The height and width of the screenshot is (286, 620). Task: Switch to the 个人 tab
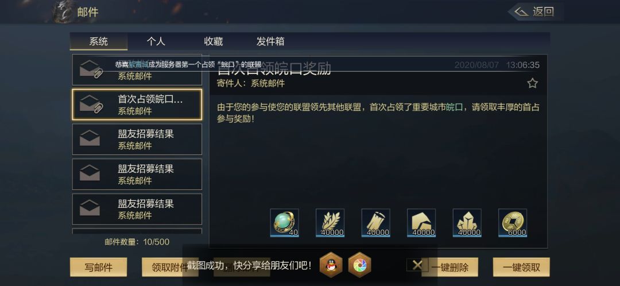[156, 41]
